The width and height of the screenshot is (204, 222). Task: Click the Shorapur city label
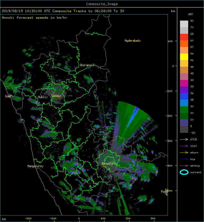(87, 65)
